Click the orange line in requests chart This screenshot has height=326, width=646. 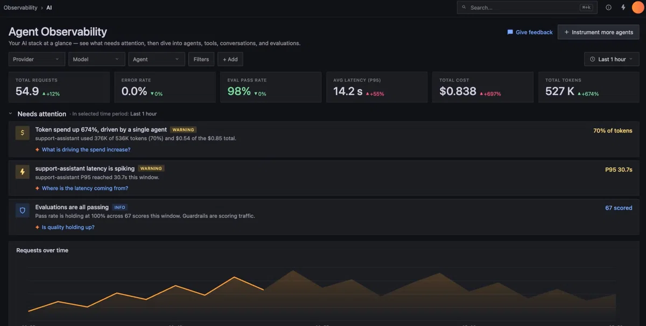point(146,294)
